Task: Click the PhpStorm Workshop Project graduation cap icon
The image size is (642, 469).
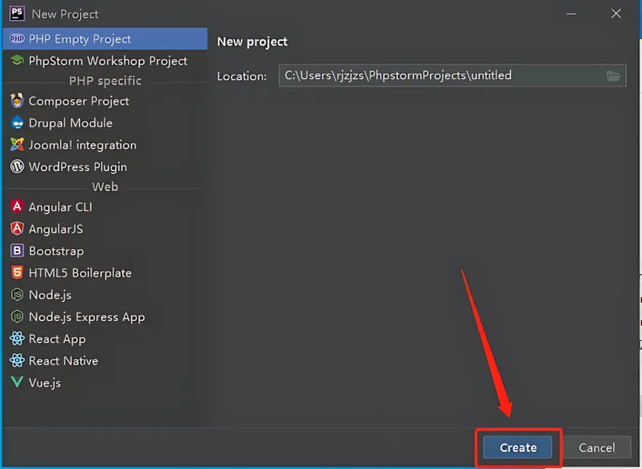Action: (17, 61)
